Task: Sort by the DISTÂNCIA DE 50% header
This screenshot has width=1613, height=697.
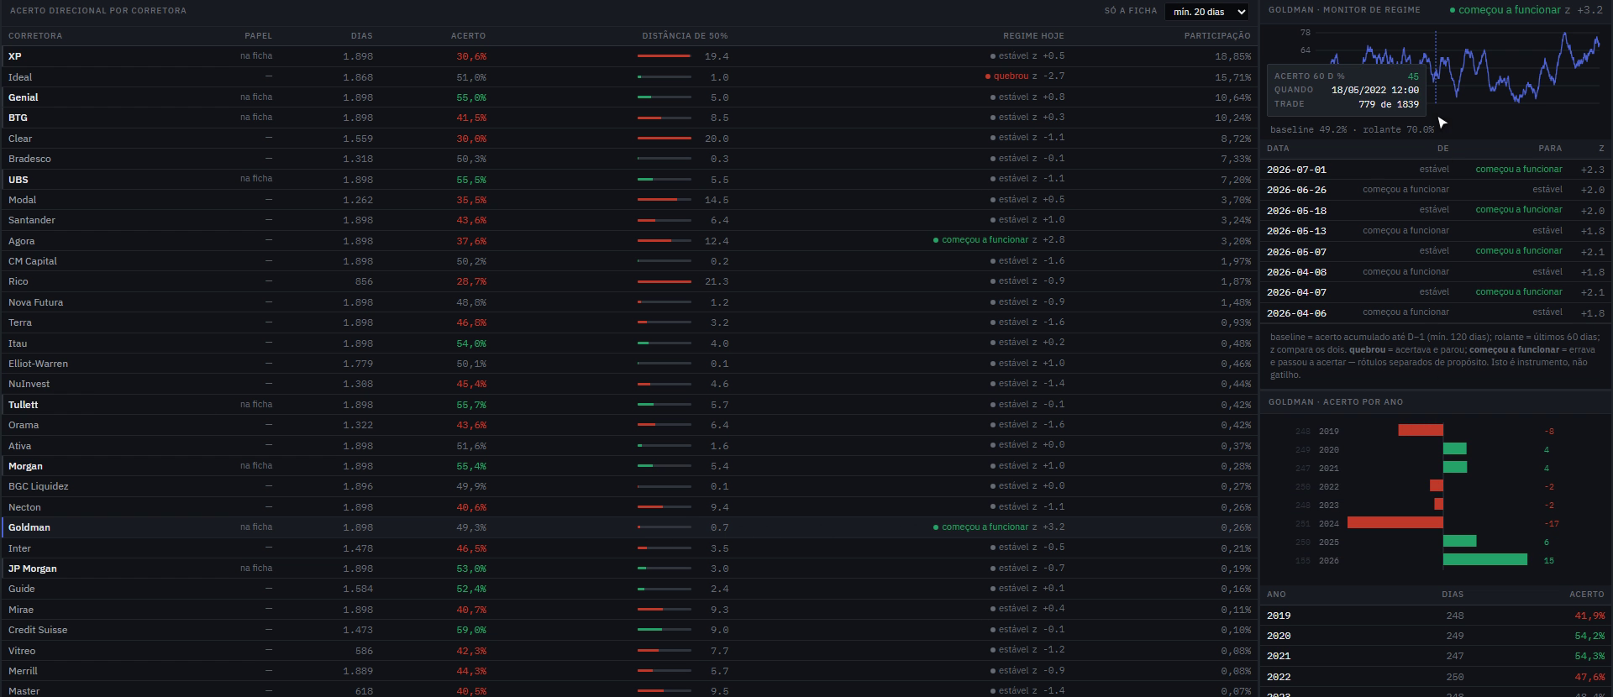Action: coord(685,36)
